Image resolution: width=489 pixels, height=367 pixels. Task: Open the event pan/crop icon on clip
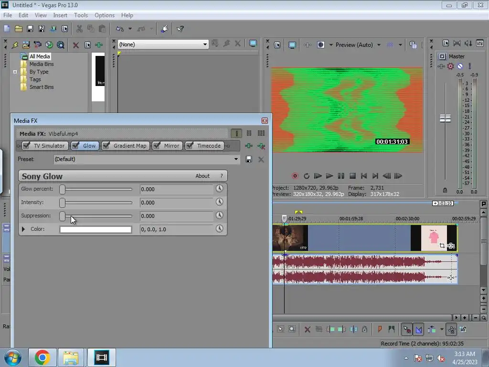[x=442, y=246]
